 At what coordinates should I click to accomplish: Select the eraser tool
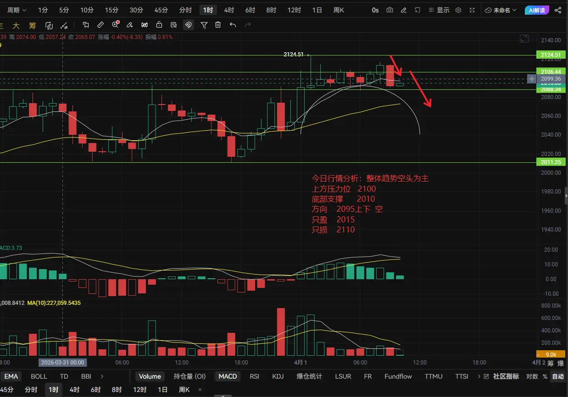pyautogui.click(x=130, y=25)
